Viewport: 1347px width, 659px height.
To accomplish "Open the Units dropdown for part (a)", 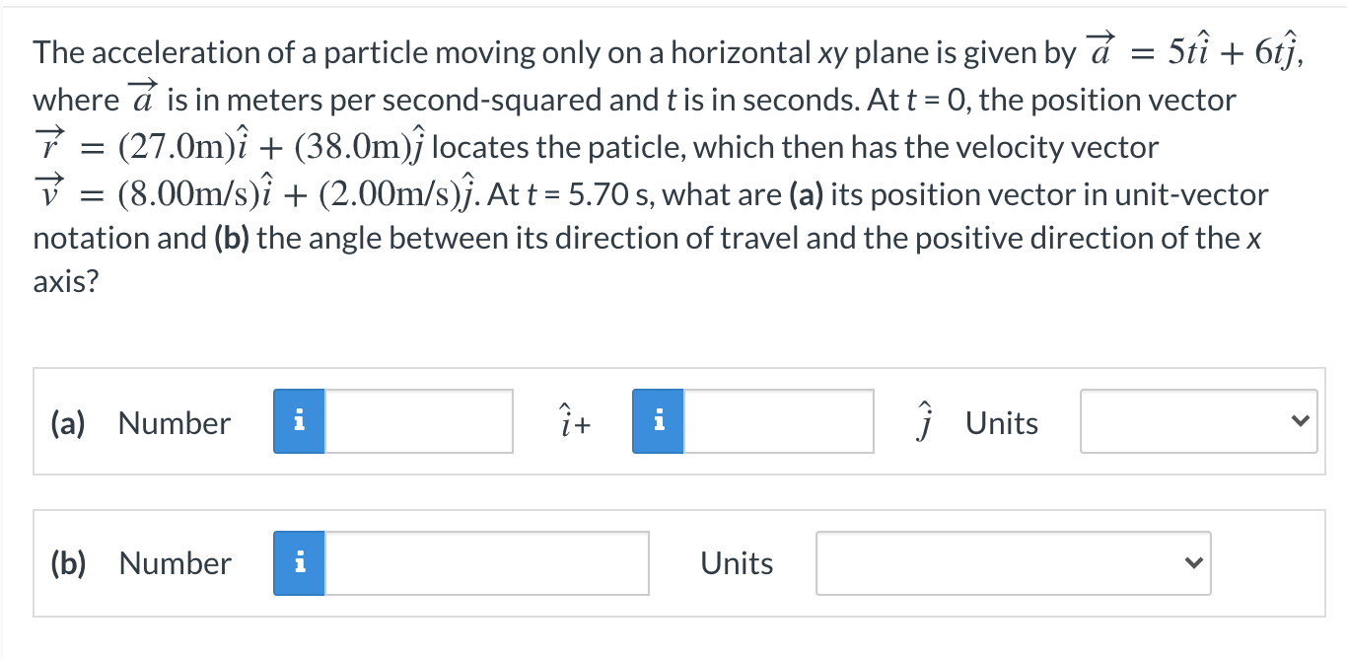I will [1198, 422].
